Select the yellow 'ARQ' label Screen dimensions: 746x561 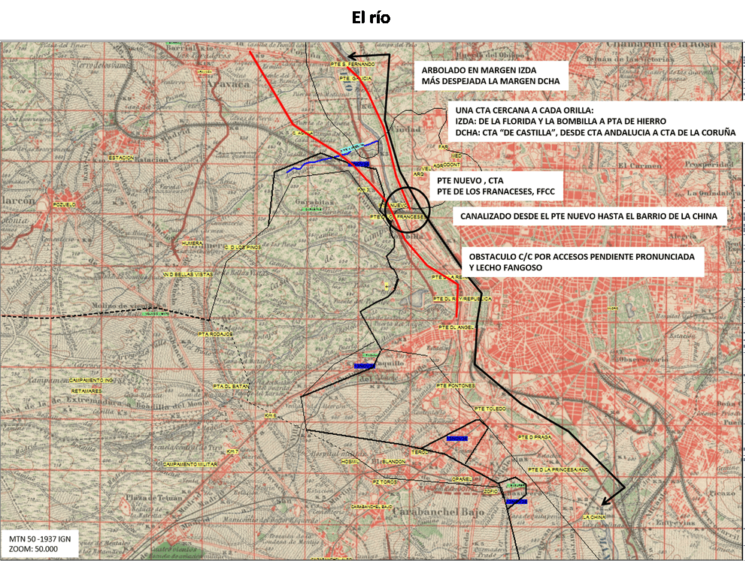[418, 174]
